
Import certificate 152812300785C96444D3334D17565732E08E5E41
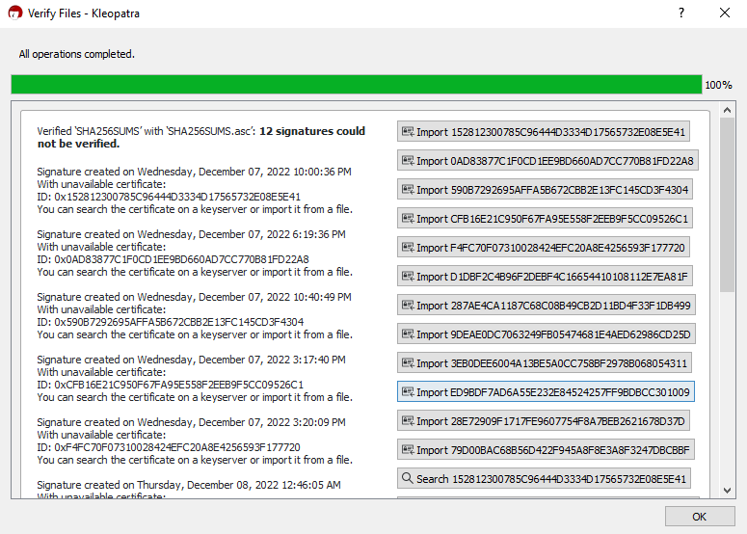(544, 132)
